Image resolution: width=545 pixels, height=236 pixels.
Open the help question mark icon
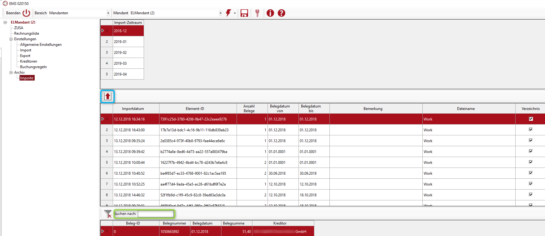coord(281,13)
